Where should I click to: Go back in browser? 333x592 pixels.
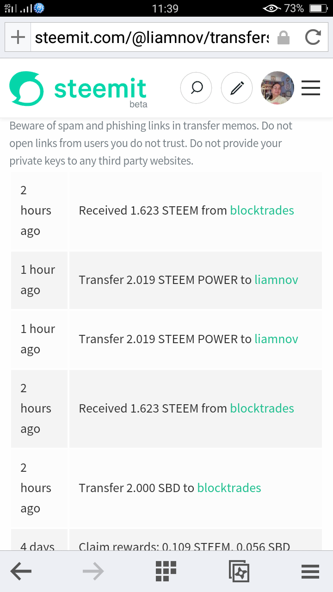21,572
